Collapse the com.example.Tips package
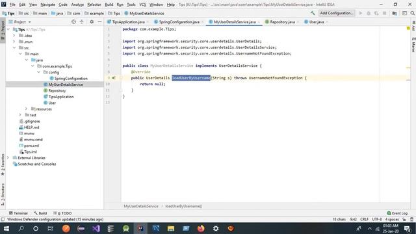416x234 pixels. click(32, 66)
